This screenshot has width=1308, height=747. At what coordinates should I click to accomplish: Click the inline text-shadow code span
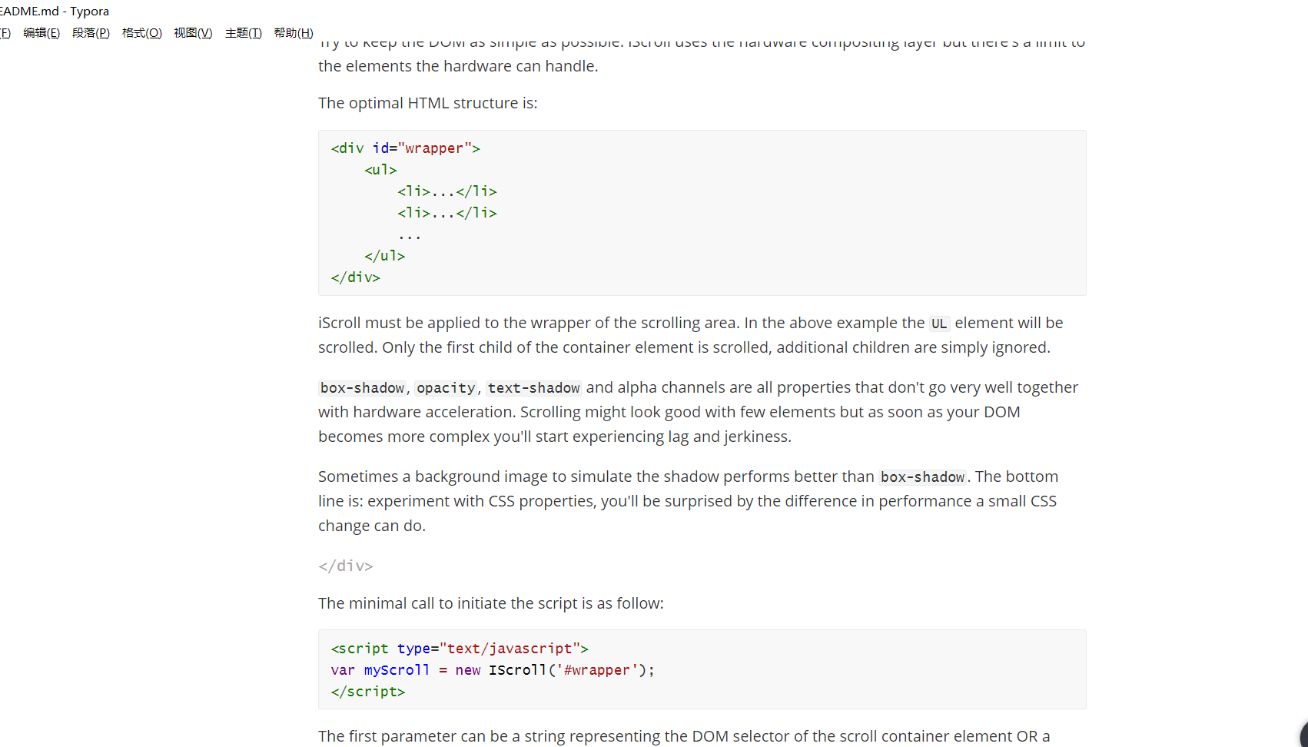(533, 388)
